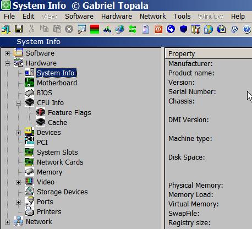Image resolution: width=252 pixels, height=229 pixels.
Task: Select Network Cards in the tree
Action: pos(60,162)
